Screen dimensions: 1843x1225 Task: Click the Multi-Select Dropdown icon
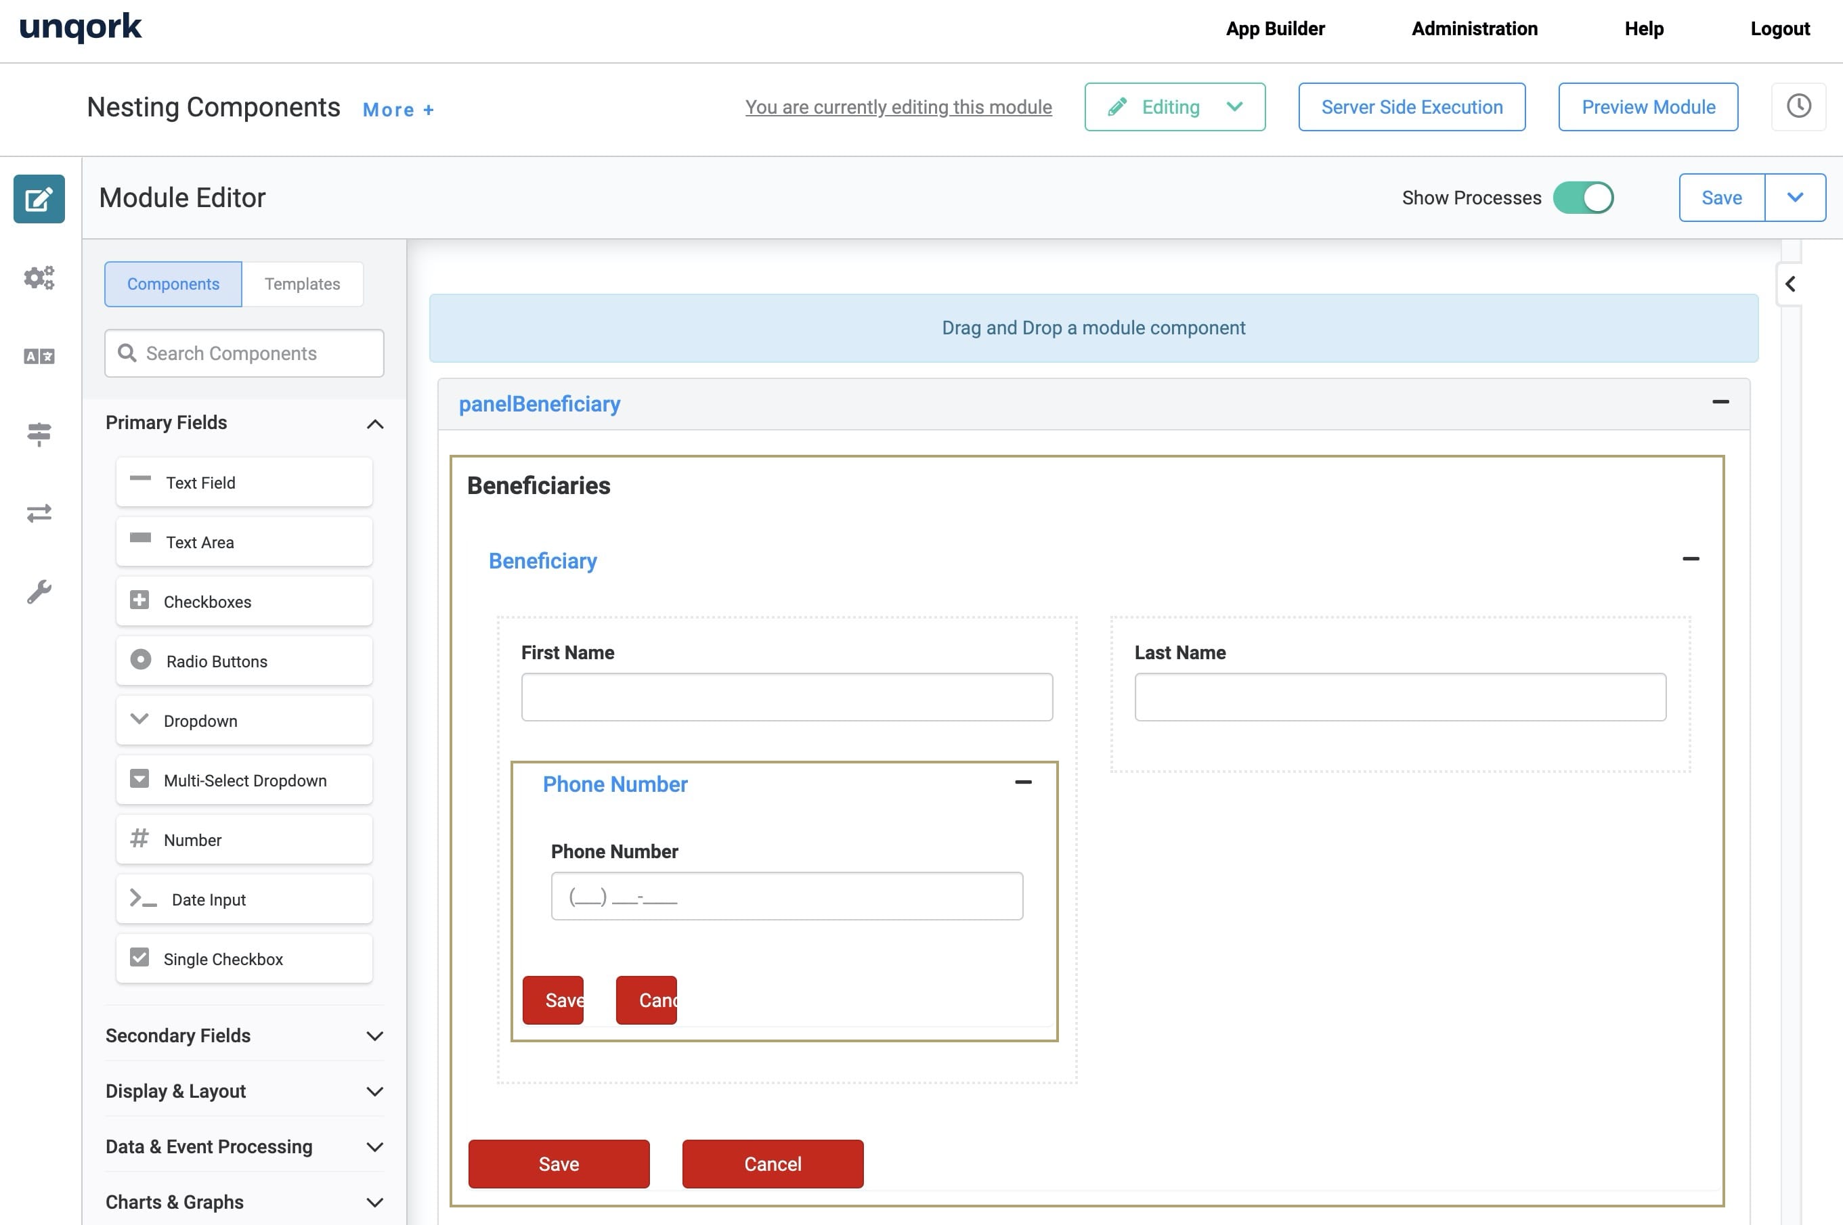(x=139, y=779)
